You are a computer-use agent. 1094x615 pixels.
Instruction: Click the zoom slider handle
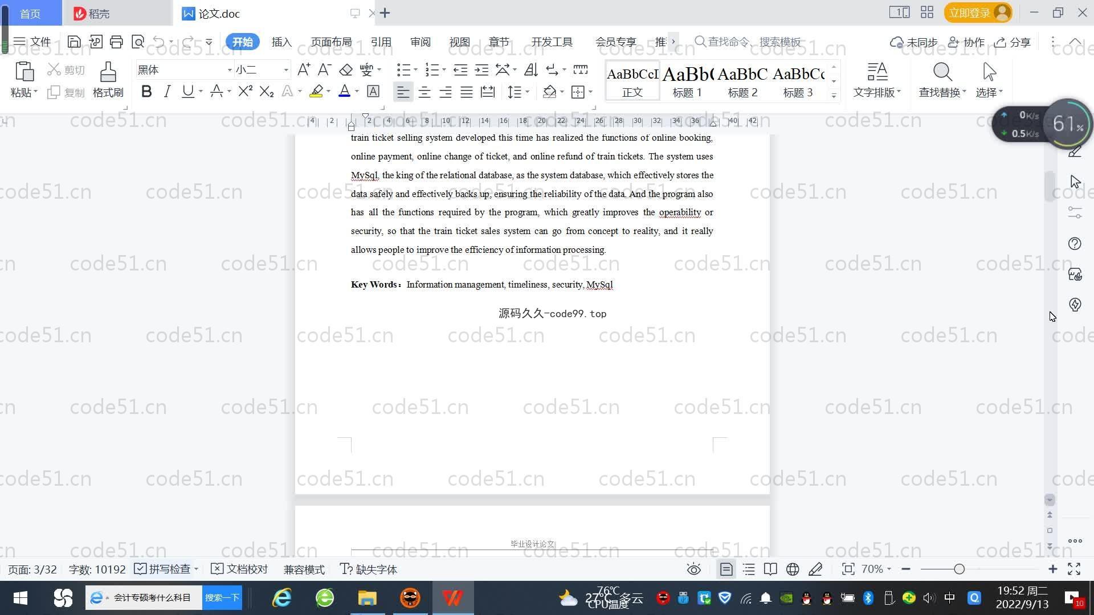coord(960,569)
